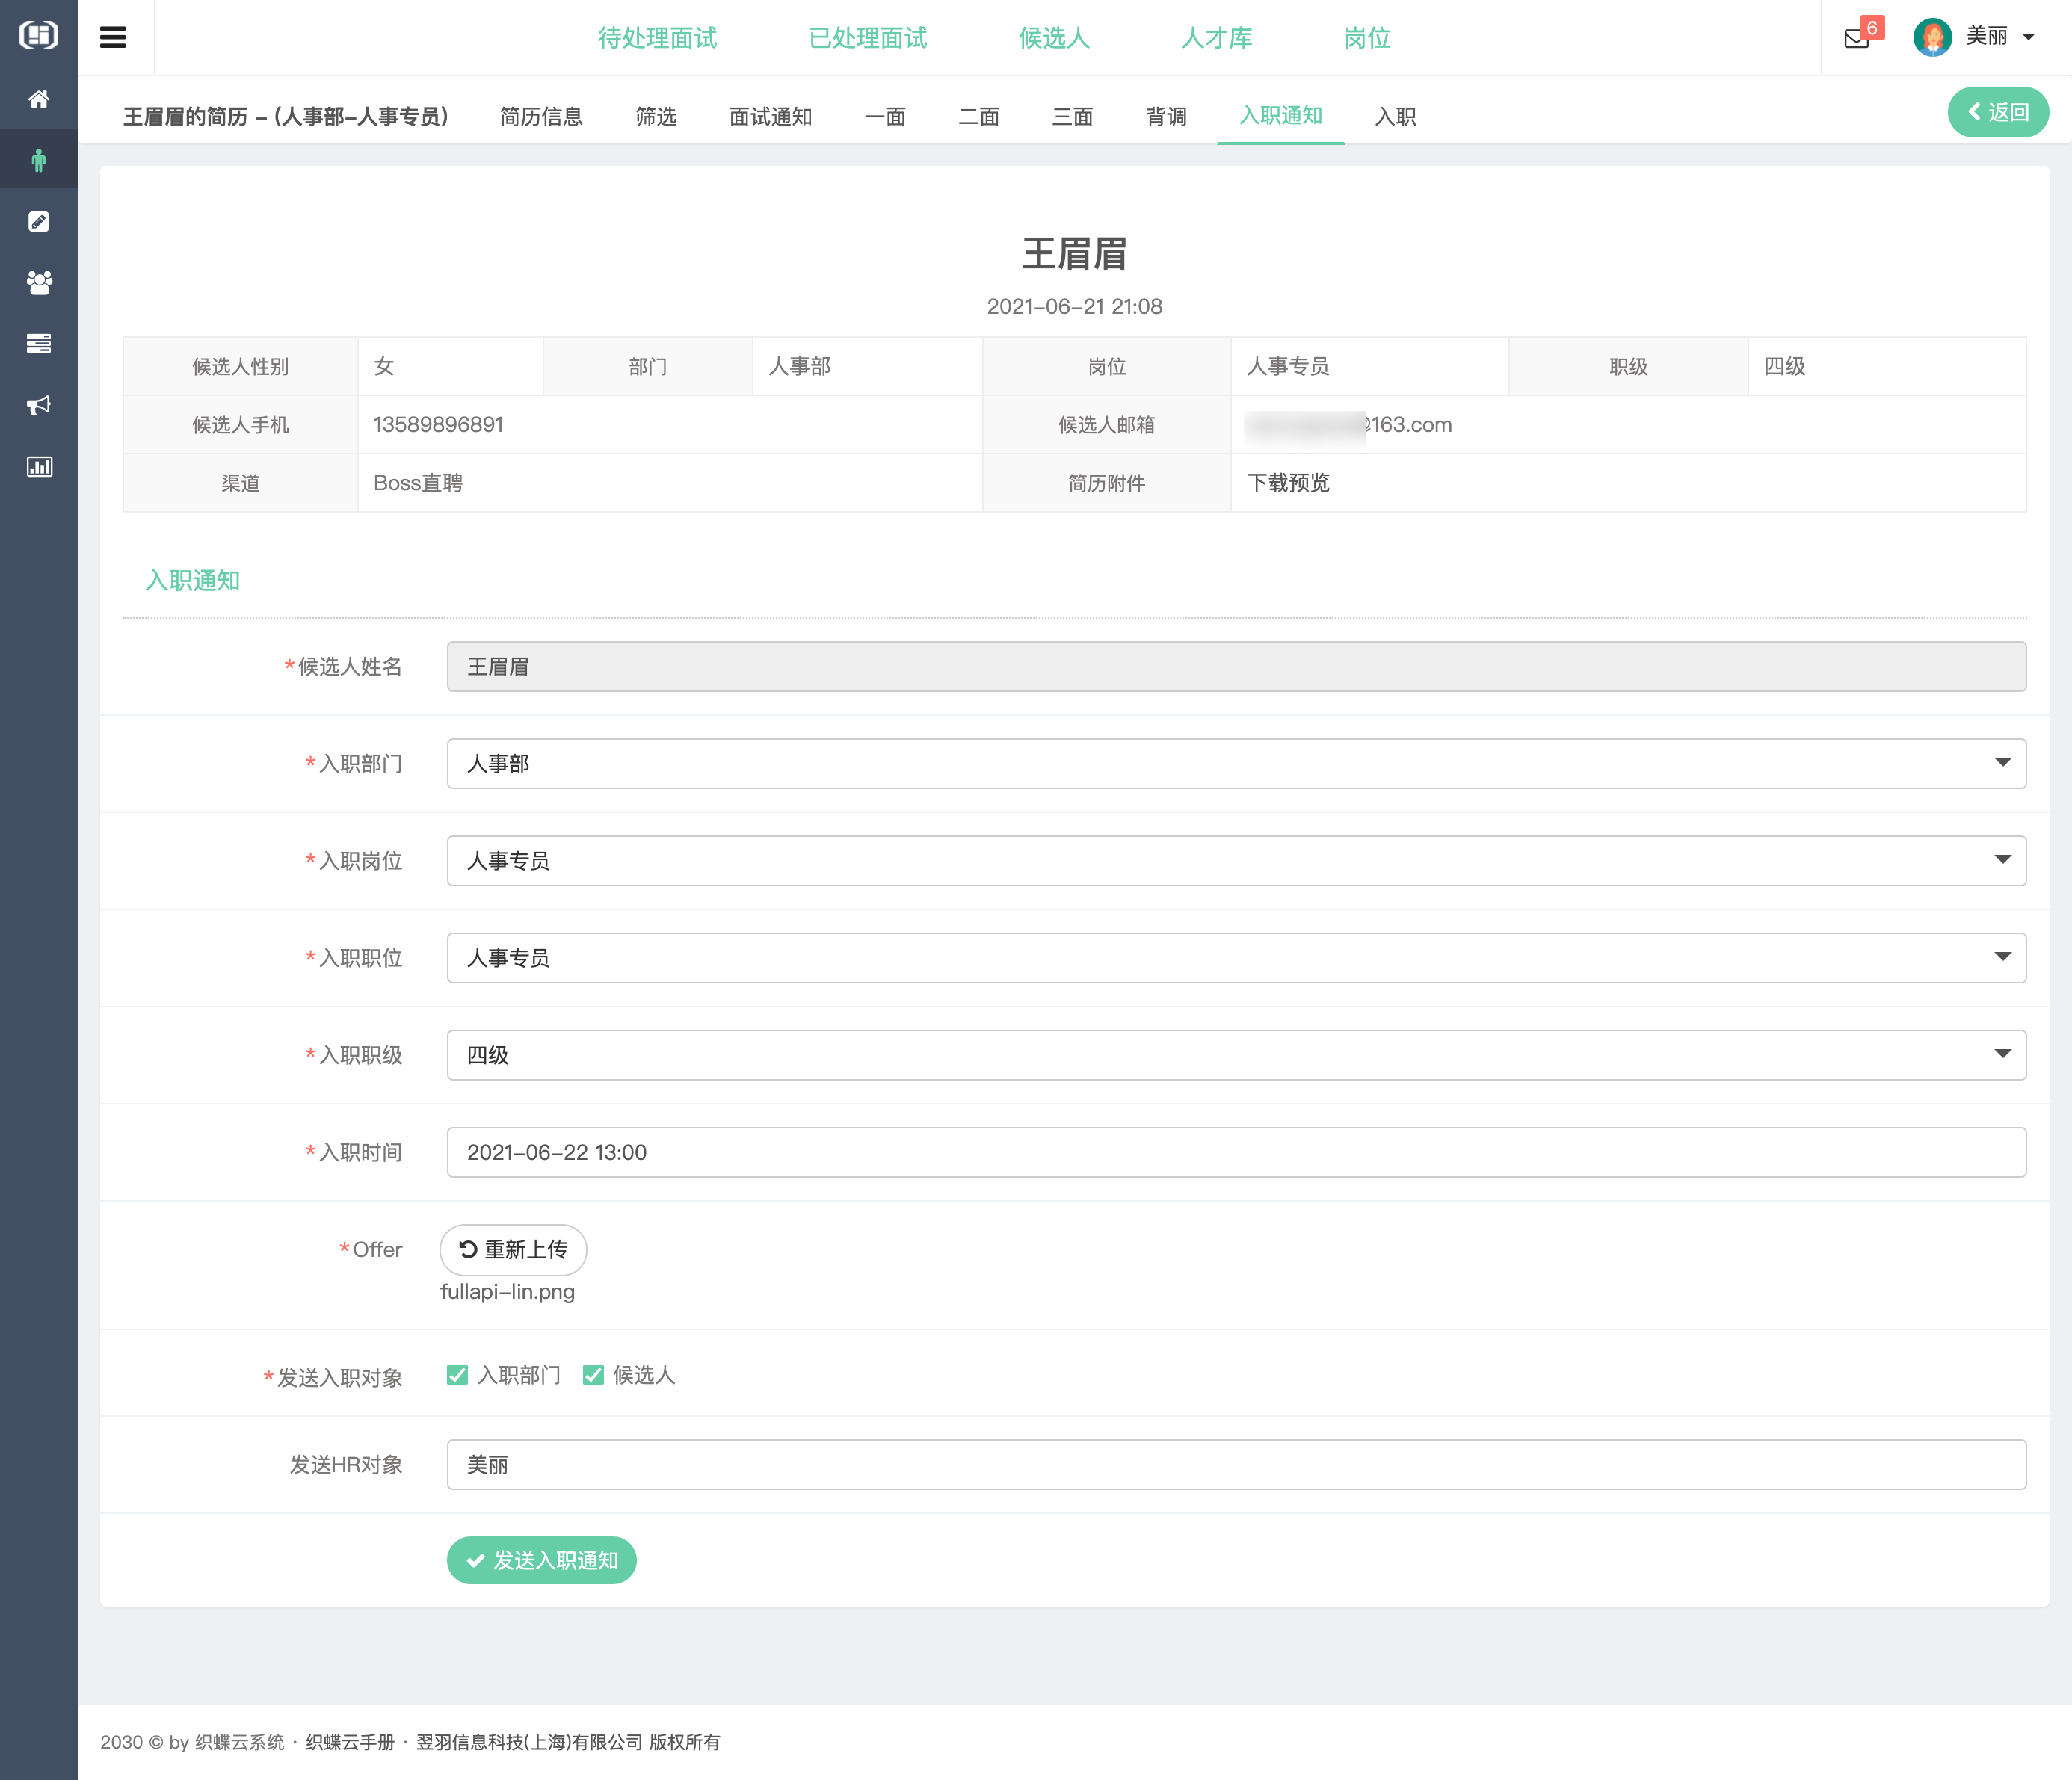Uncheck the 候选人 checkbox
Viewport: 2072px width, 1780px height.
593,1375
